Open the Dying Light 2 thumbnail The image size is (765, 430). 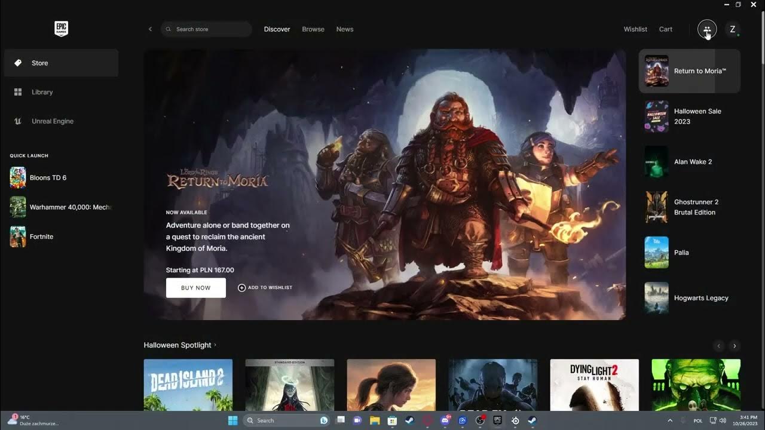point(594,385)
